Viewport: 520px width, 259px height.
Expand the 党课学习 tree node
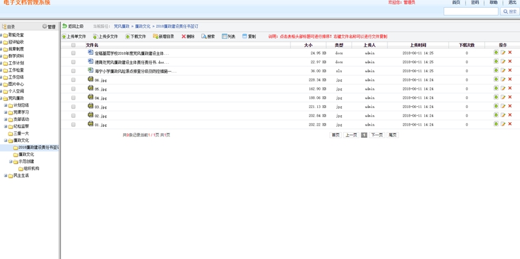click(x=6, y=112)
